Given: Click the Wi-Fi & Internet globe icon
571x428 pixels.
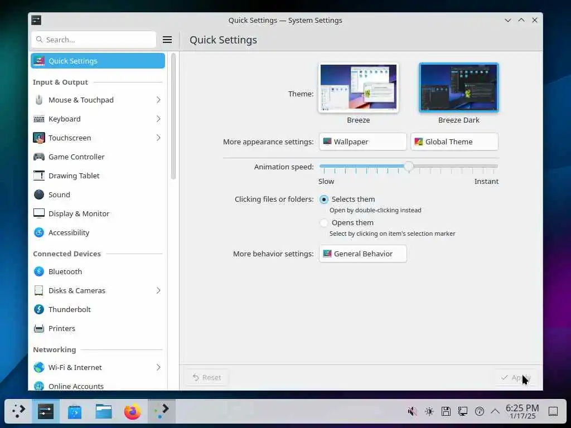Looking at the screenshot, I should point(39,367).
